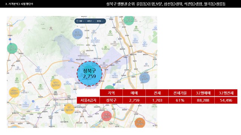
Task: Click the blue district bubble above 성북구
Action: point(78,34)
